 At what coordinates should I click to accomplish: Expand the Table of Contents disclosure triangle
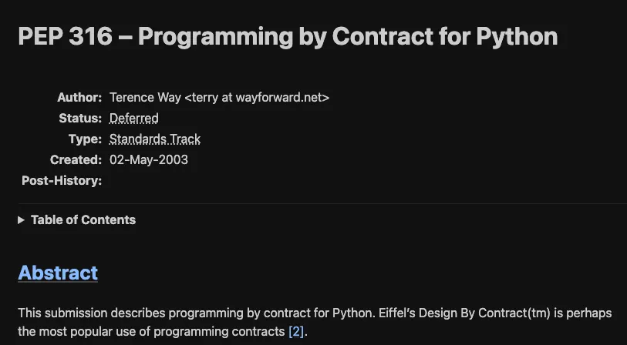pos(21,220)
